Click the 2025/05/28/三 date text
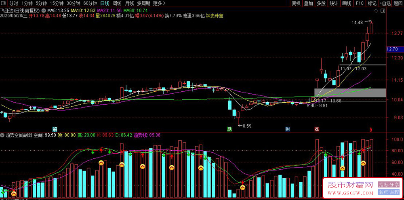The width and height of the screenshot is (404, 200). [14, 16]
